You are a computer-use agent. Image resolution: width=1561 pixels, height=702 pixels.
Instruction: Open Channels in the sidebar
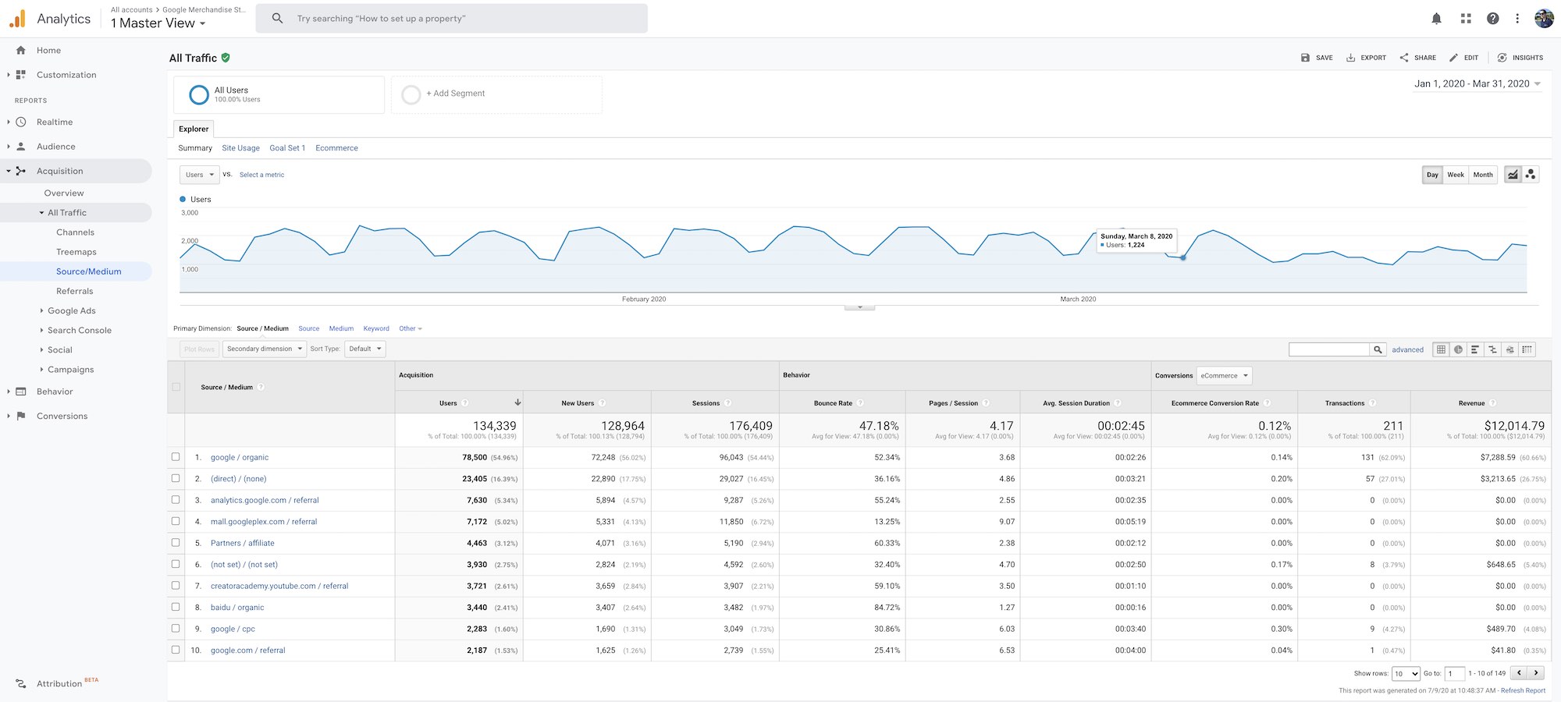click(75, 232)
